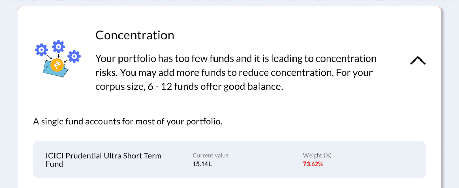Click the Concentration gears illustration icon
Viewport: 459px width, 188px height.
coord(58,58)
